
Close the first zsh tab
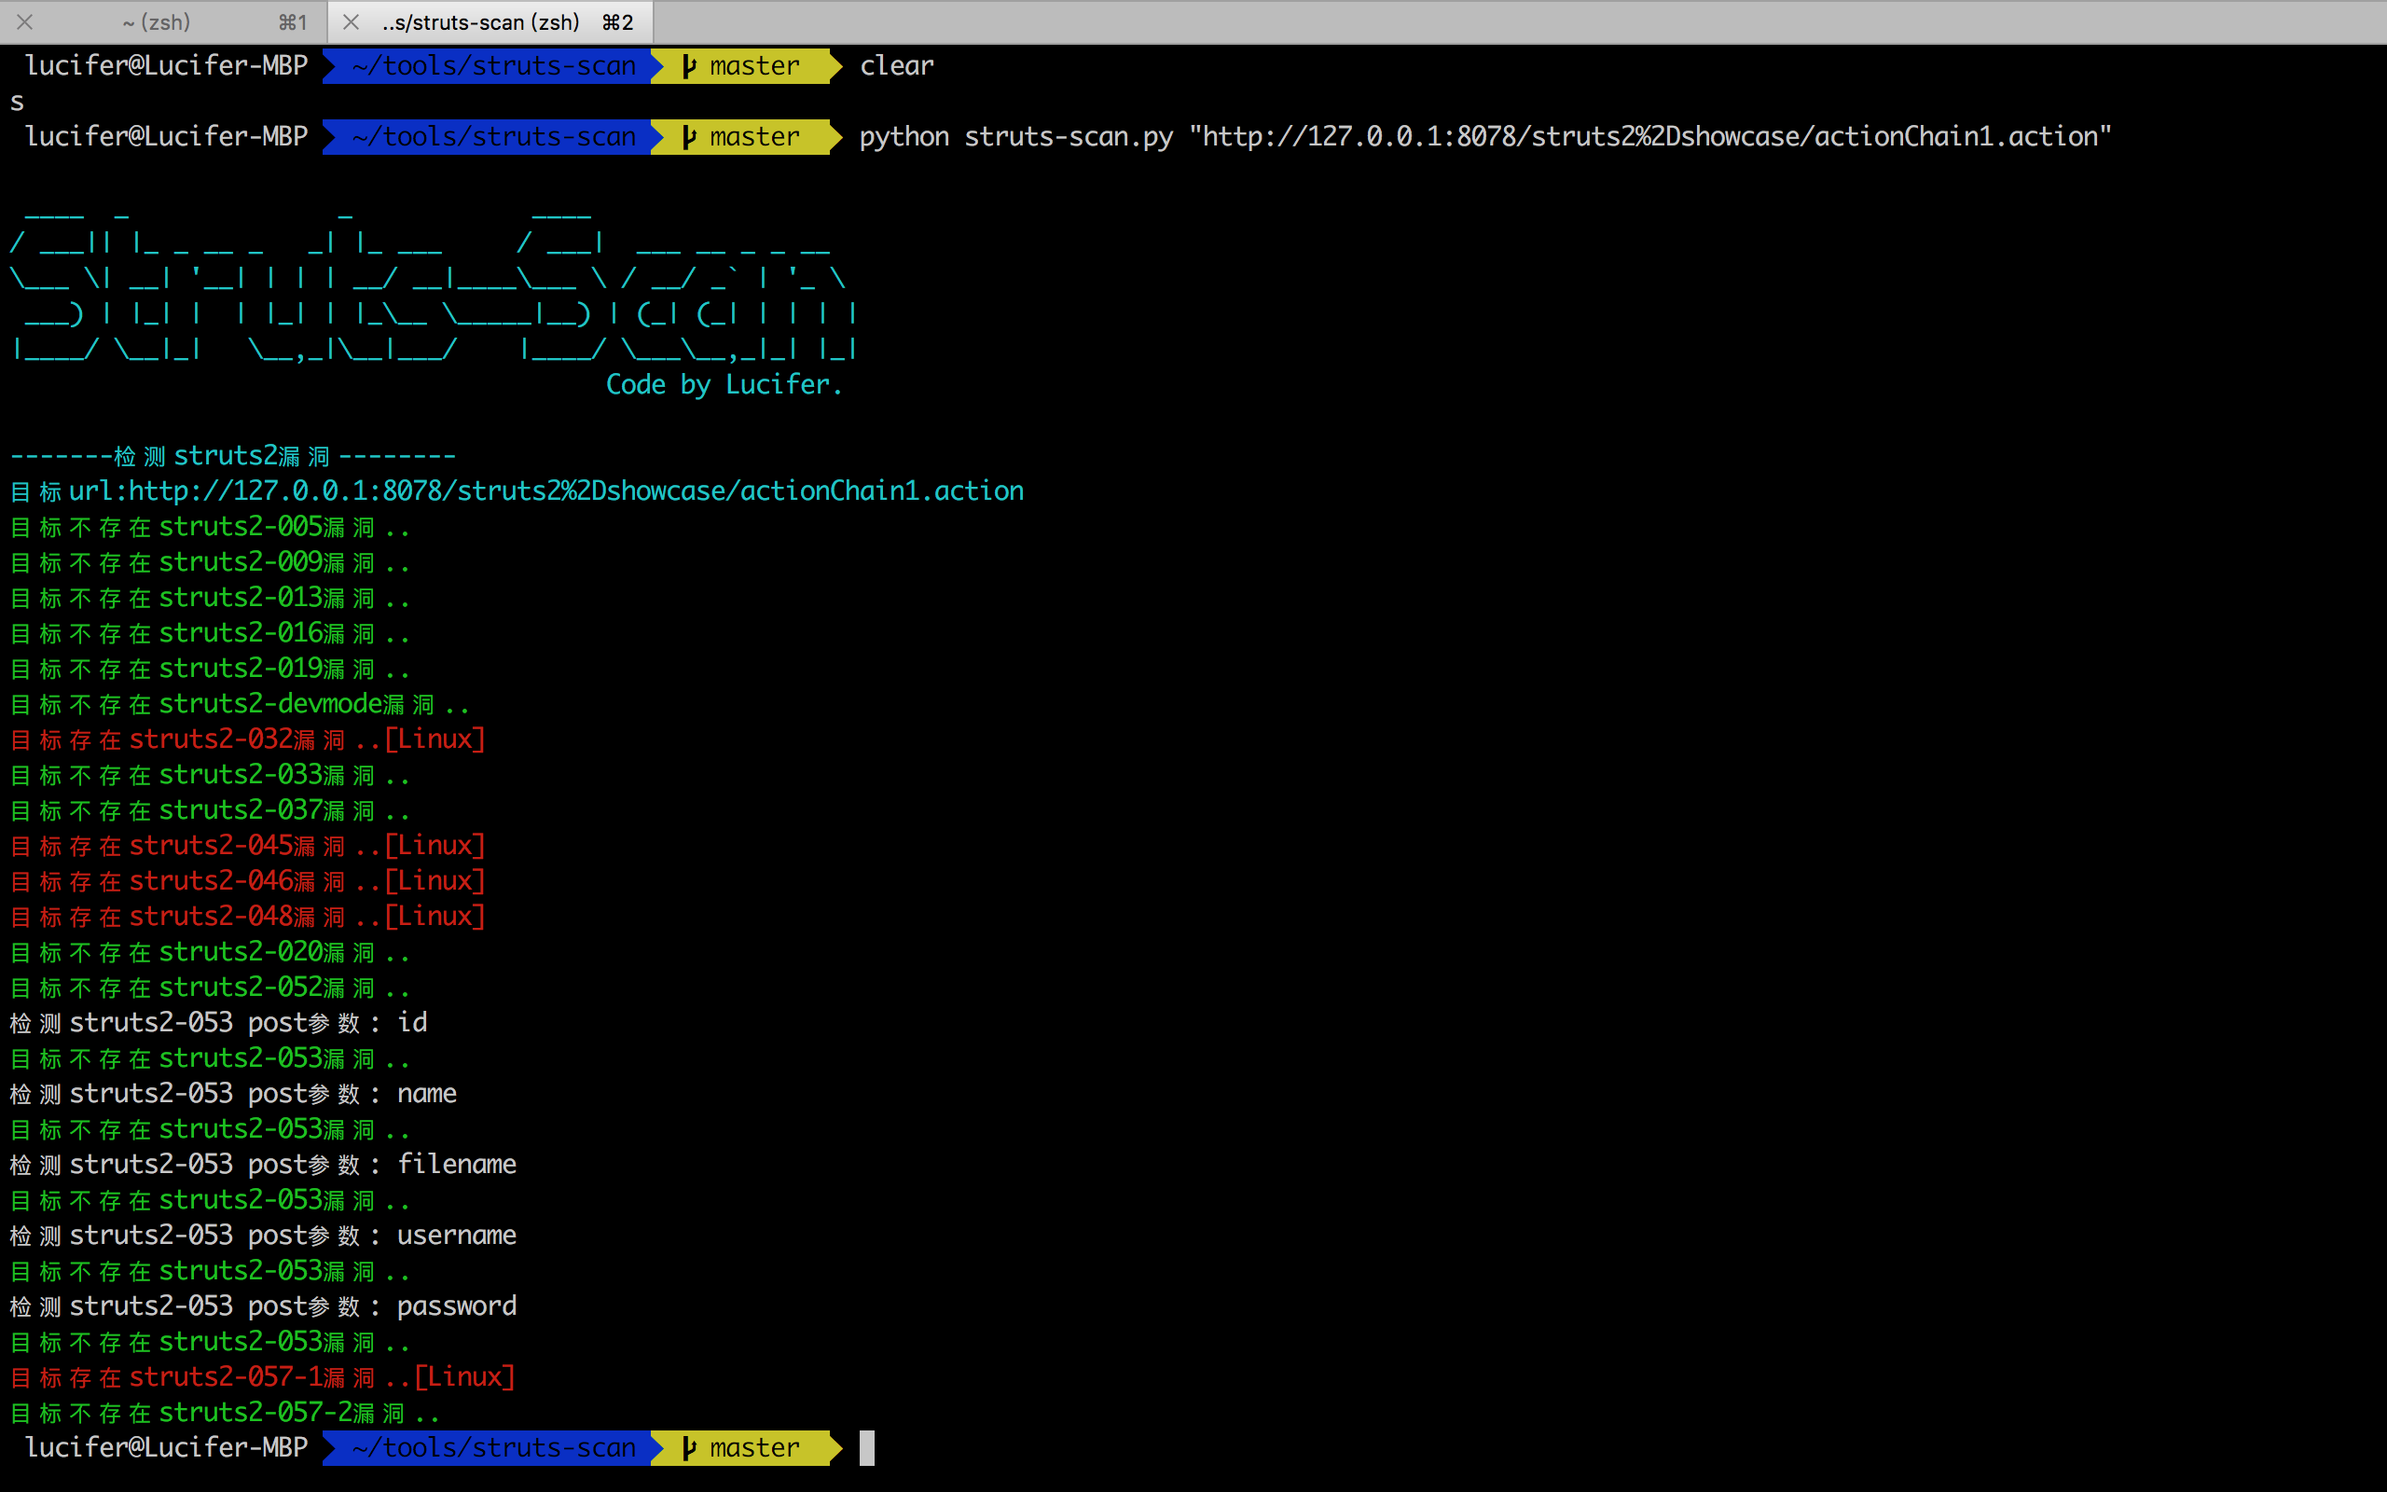coord(26,21)
